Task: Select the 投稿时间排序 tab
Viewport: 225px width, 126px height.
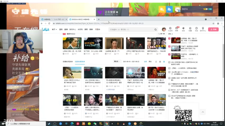Action: click(x=68, y=62)
